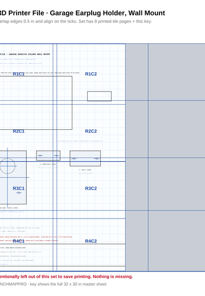Screen dimensions: 205x296
Task: Select the R4C1 tile label
Action: point(19,241)
